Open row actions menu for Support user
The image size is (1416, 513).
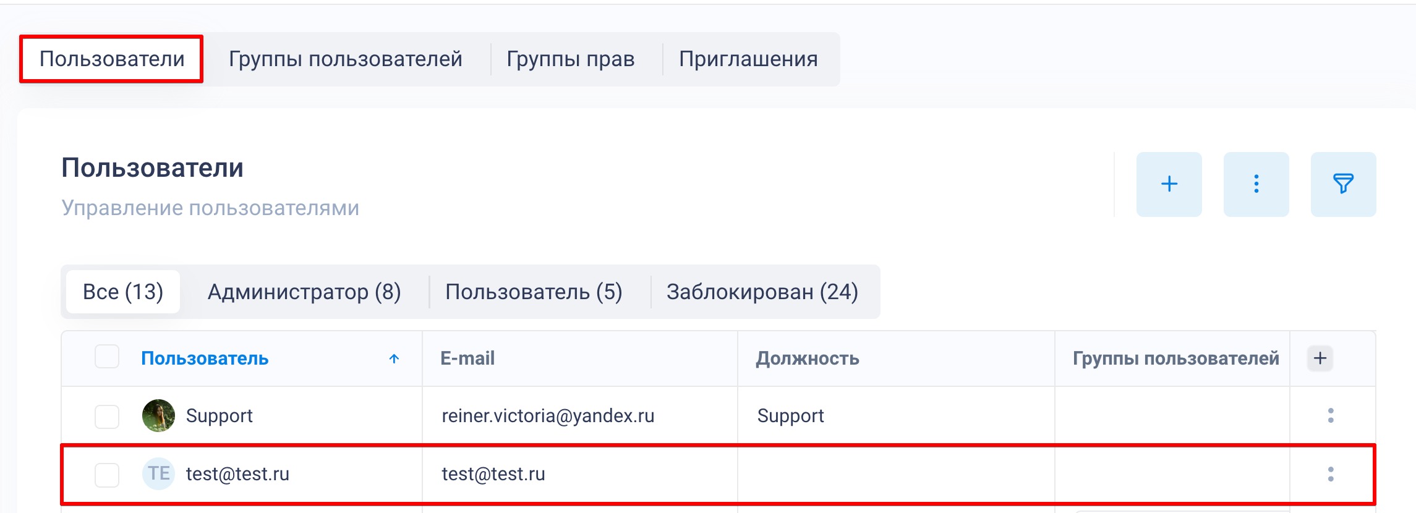[x=1331, y=416]
